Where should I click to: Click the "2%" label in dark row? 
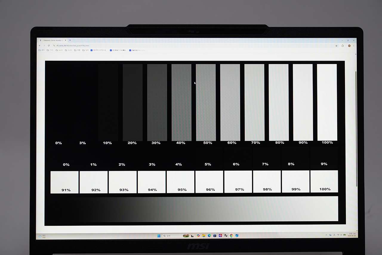point(122,164)
